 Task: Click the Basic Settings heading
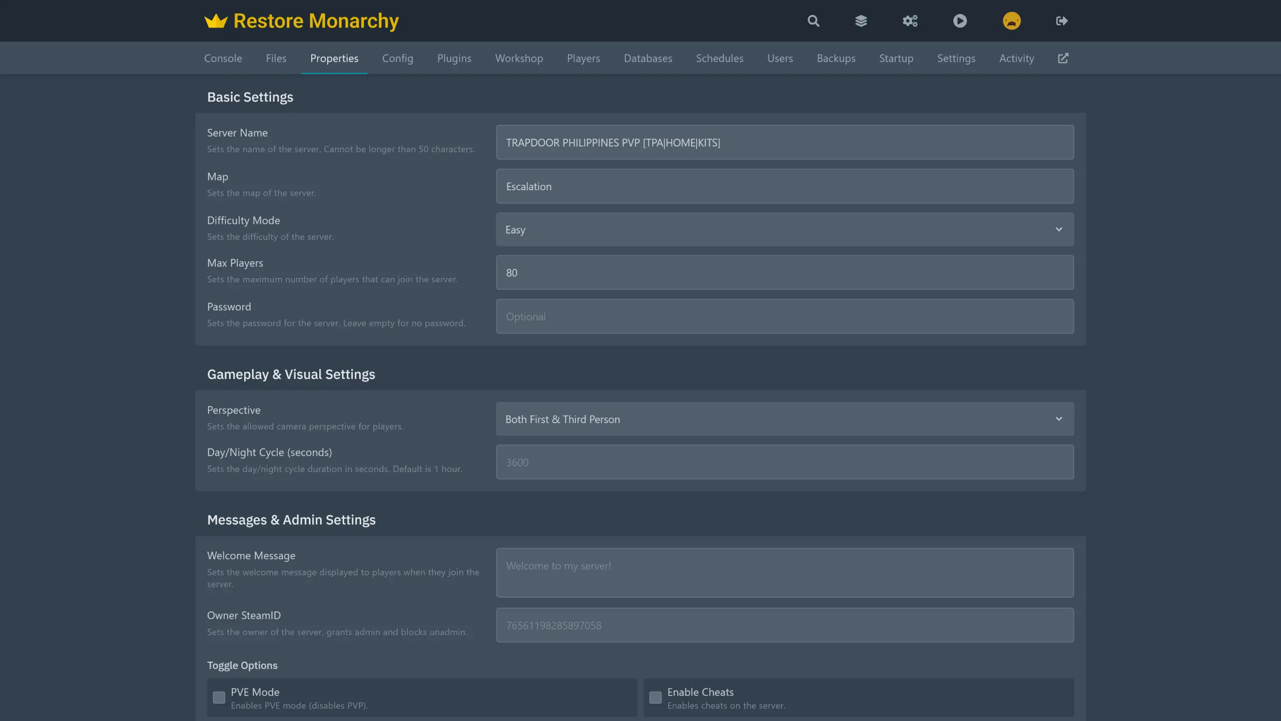pyautogui.click(x=250, y=97)
